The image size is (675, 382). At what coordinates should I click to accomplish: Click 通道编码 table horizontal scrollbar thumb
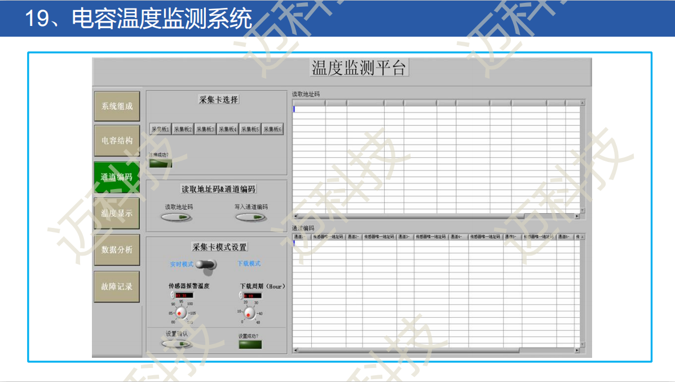[408, 350]
